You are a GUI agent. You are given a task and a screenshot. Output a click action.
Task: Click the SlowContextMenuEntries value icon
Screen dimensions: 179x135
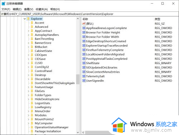(x=84, y=72)
